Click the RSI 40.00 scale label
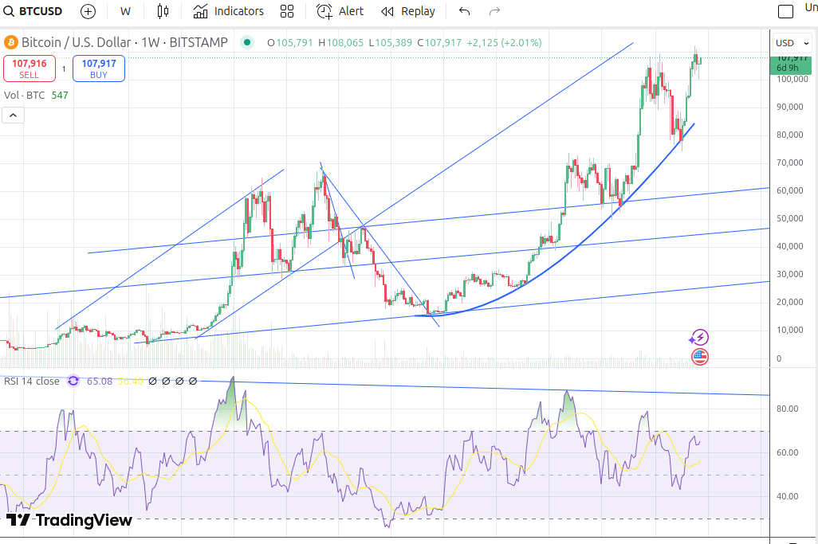The image size is (818, 544). click(x=787, y=496)
